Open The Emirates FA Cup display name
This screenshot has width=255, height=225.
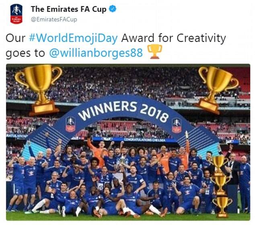[68, 9]
